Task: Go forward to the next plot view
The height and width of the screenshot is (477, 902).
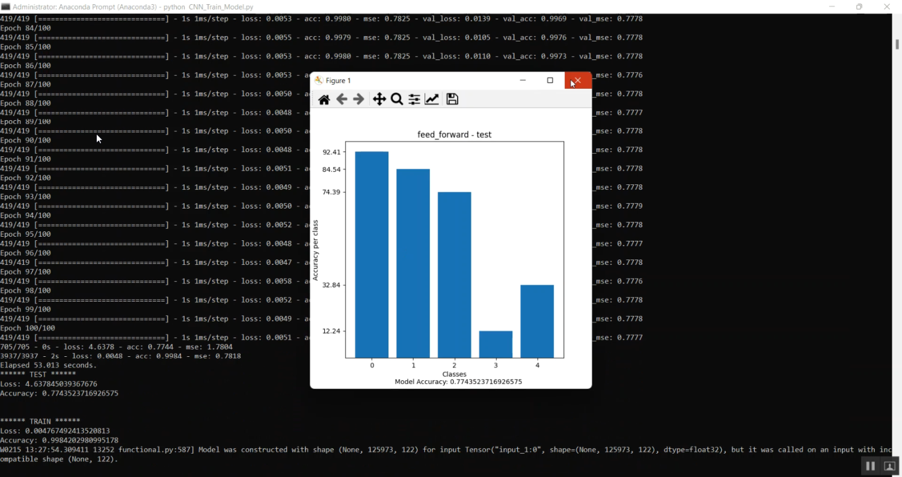Action: coord(358,100)
